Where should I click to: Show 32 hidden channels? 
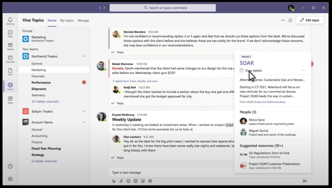click(x=45, y=102)
